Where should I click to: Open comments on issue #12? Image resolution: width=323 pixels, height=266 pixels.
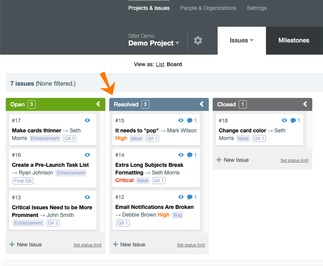(x=190, y=197)
